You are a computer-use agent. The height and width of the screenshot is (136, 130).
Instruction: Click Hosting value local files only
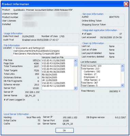(34, 117)
